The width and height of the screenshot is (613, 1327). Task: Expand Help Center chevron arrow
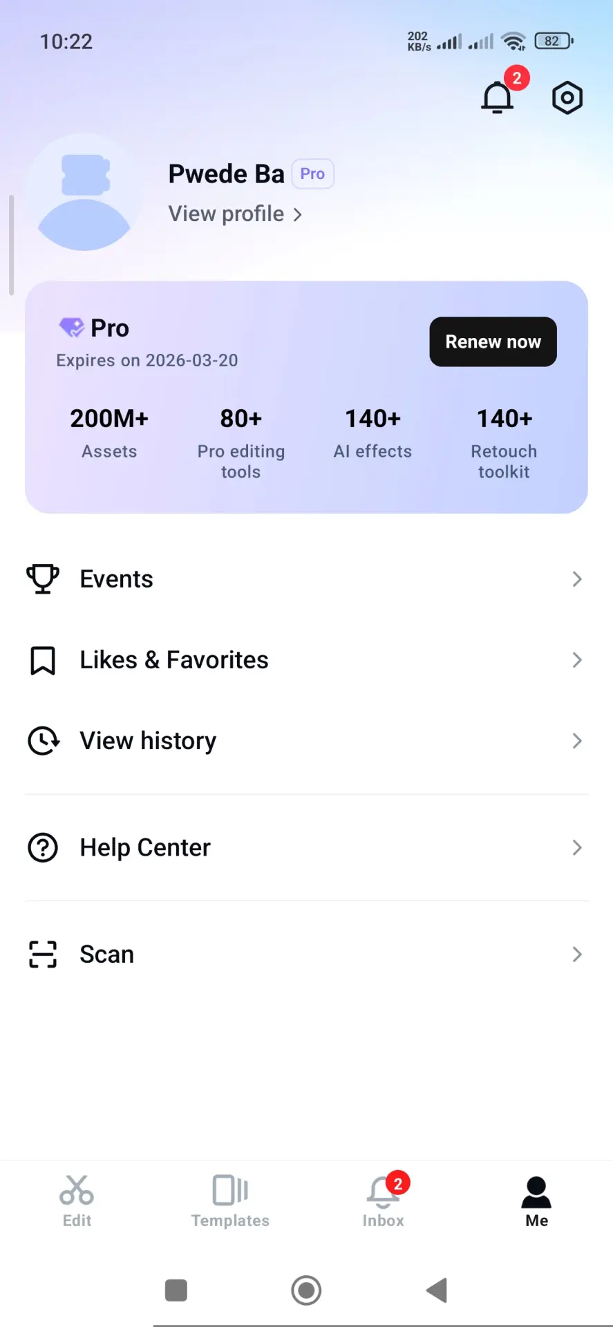pyautogui.click(x=577, y=847)
